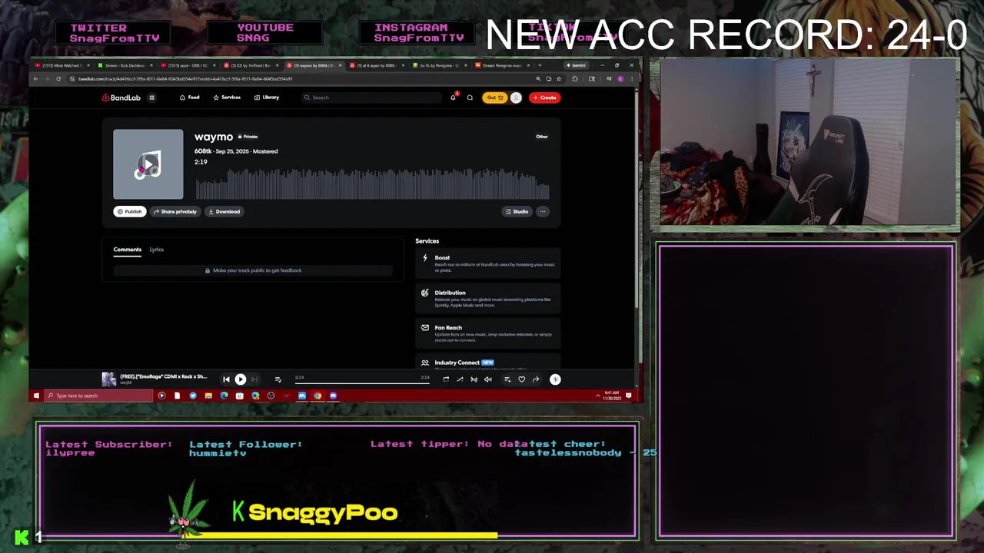Seek within the waymo waveform

coord(372,184)
